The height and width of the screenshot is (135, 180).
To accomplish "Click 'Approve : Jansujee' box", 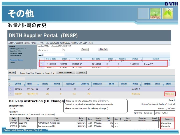I will [144, 113].
